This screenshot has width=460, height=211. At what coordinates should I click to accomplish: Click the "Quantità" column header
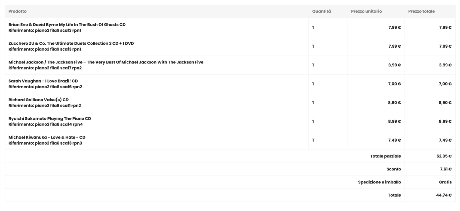321,11
